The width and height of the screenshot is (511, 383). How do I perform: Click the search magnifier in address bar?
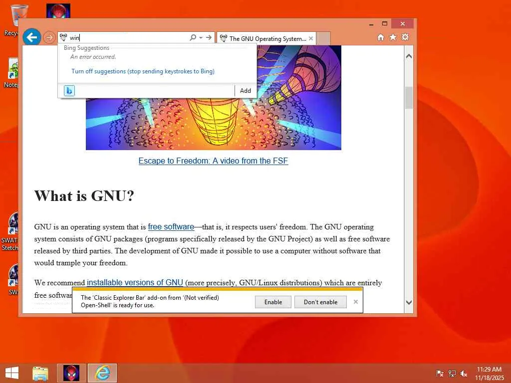point(193,38)
